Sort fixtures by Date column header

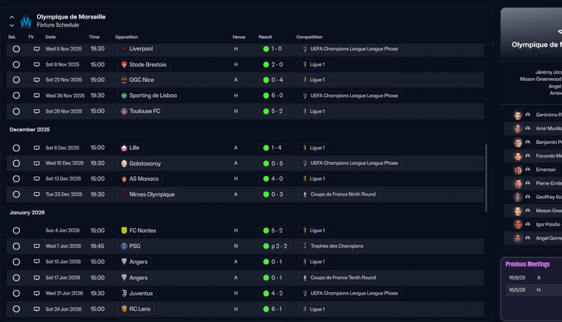click(x=50, y=37)
